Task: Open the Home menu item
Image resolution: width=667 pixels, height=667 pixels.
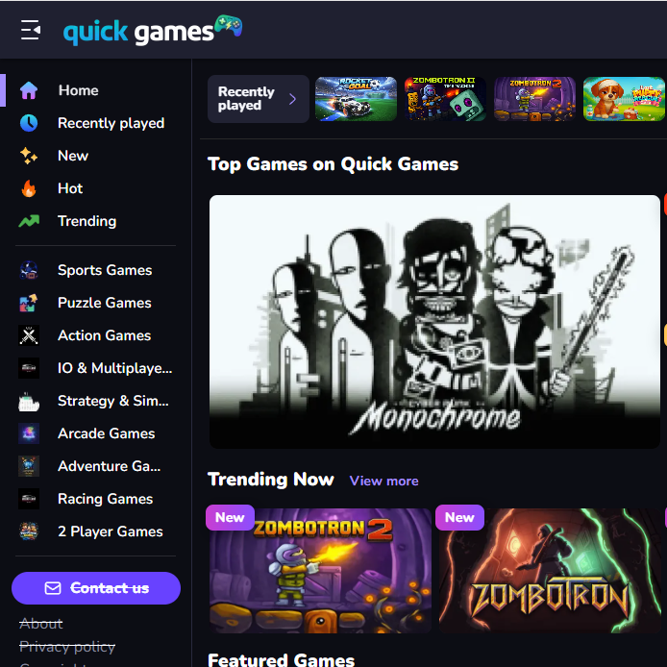Action: point(78,90)
